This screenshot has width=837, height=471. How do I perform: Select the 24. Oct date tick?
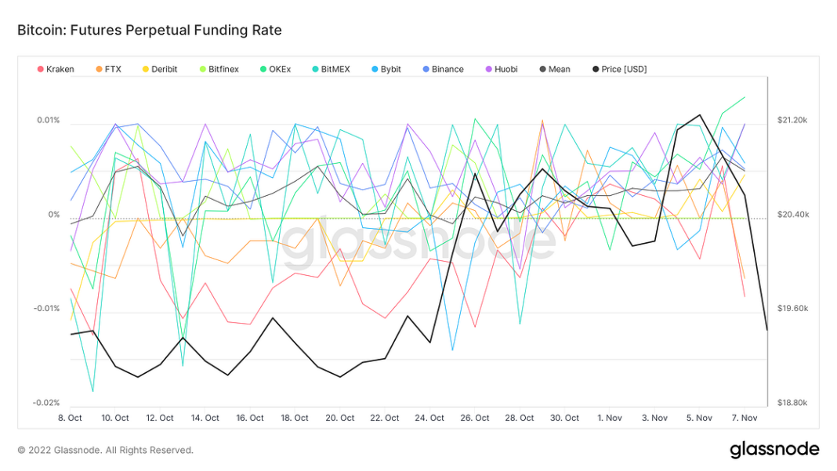(430, 418)
